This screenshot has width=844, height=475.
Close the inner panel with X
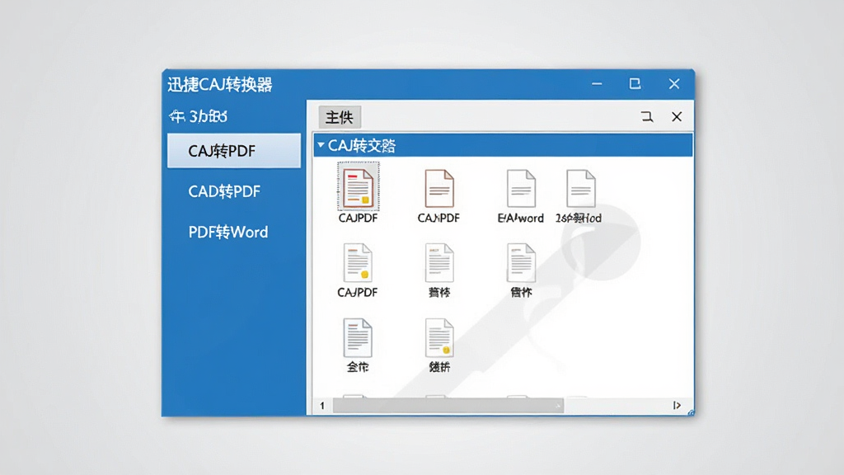click(x=677, y=116)
